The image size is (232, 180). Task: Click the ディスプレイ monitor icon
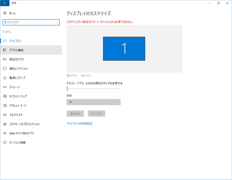(x=5, y=41)
